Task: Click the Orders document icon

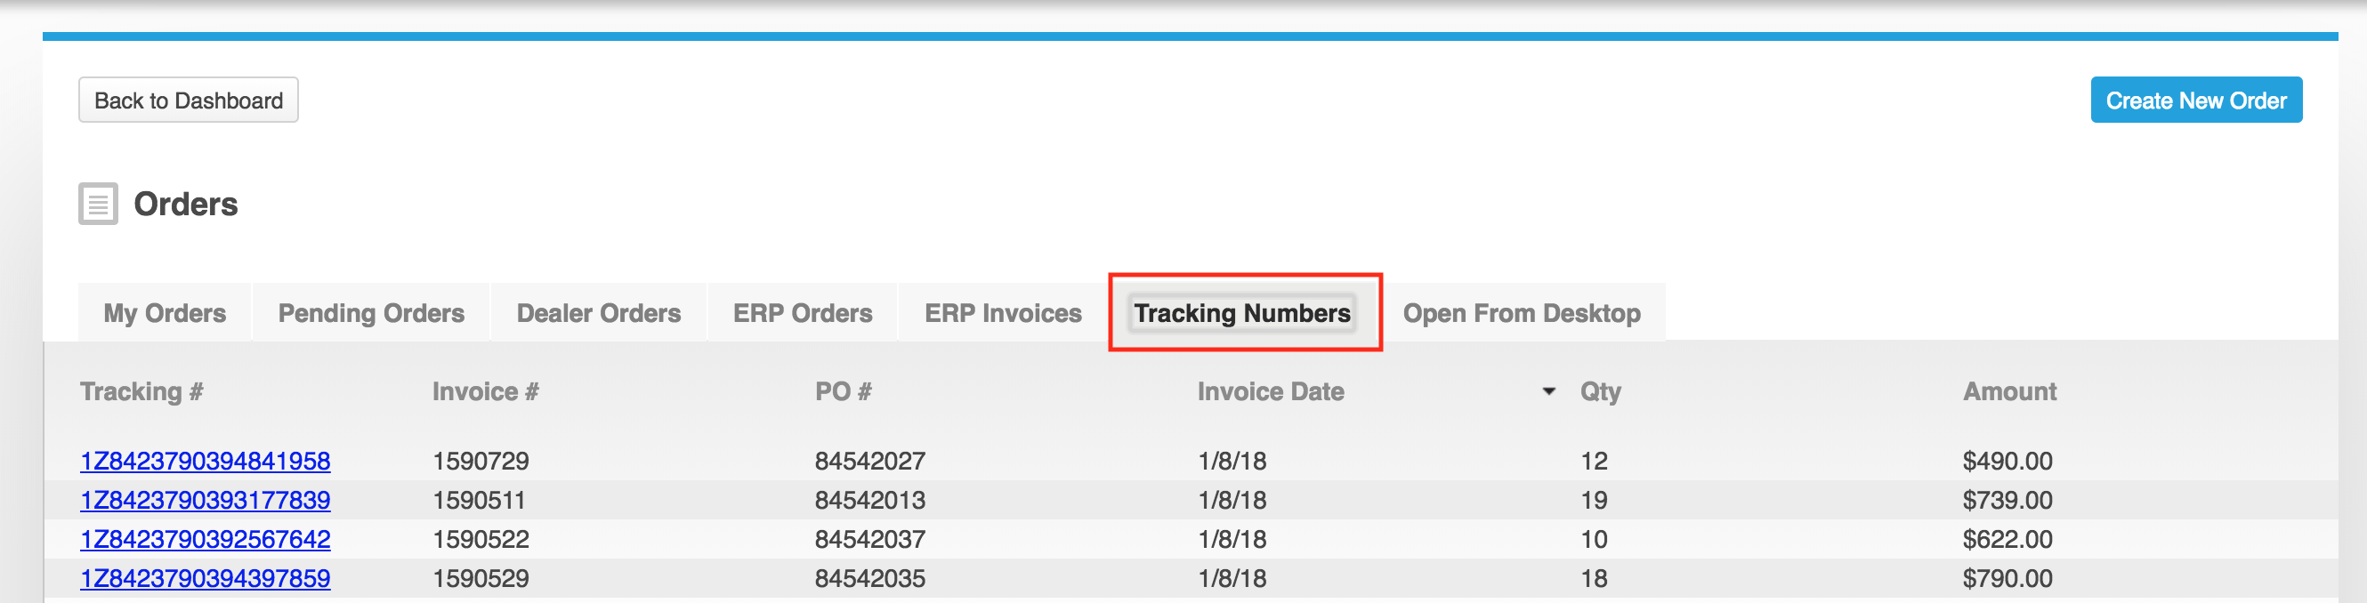Action: pyautogui.click(x=97, y=204)
